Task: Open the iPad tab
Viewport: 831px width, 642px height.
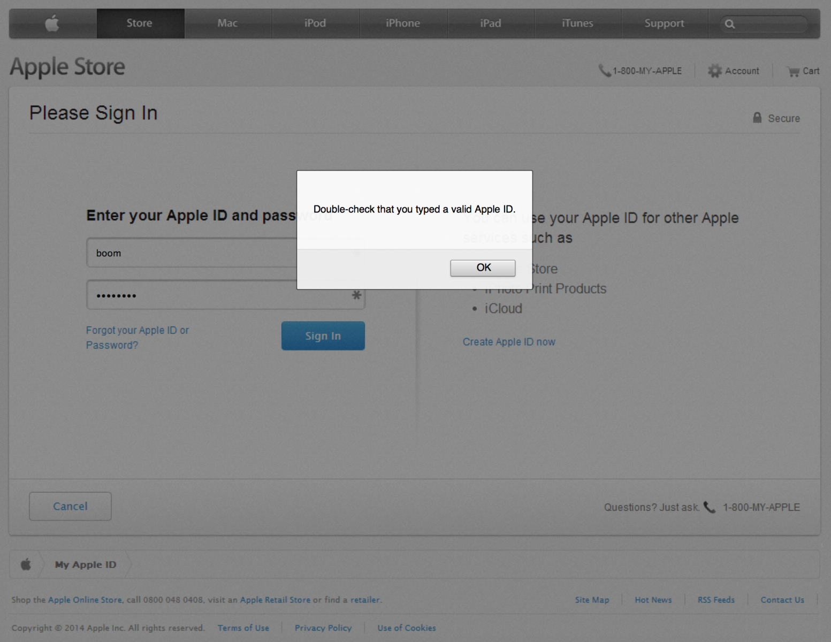Action: coord(491,24)
